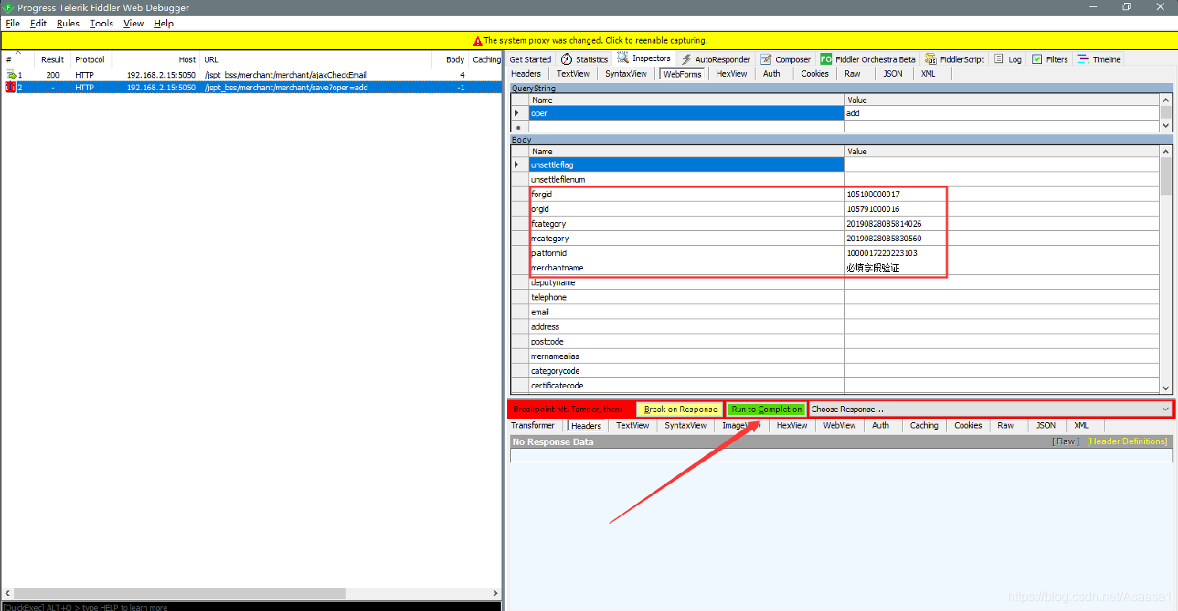Select session 1 arrow icon row

[11, 75]
